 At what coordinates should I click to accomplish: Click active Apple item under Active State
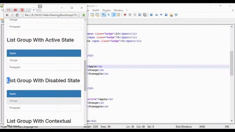click(44, 53)
